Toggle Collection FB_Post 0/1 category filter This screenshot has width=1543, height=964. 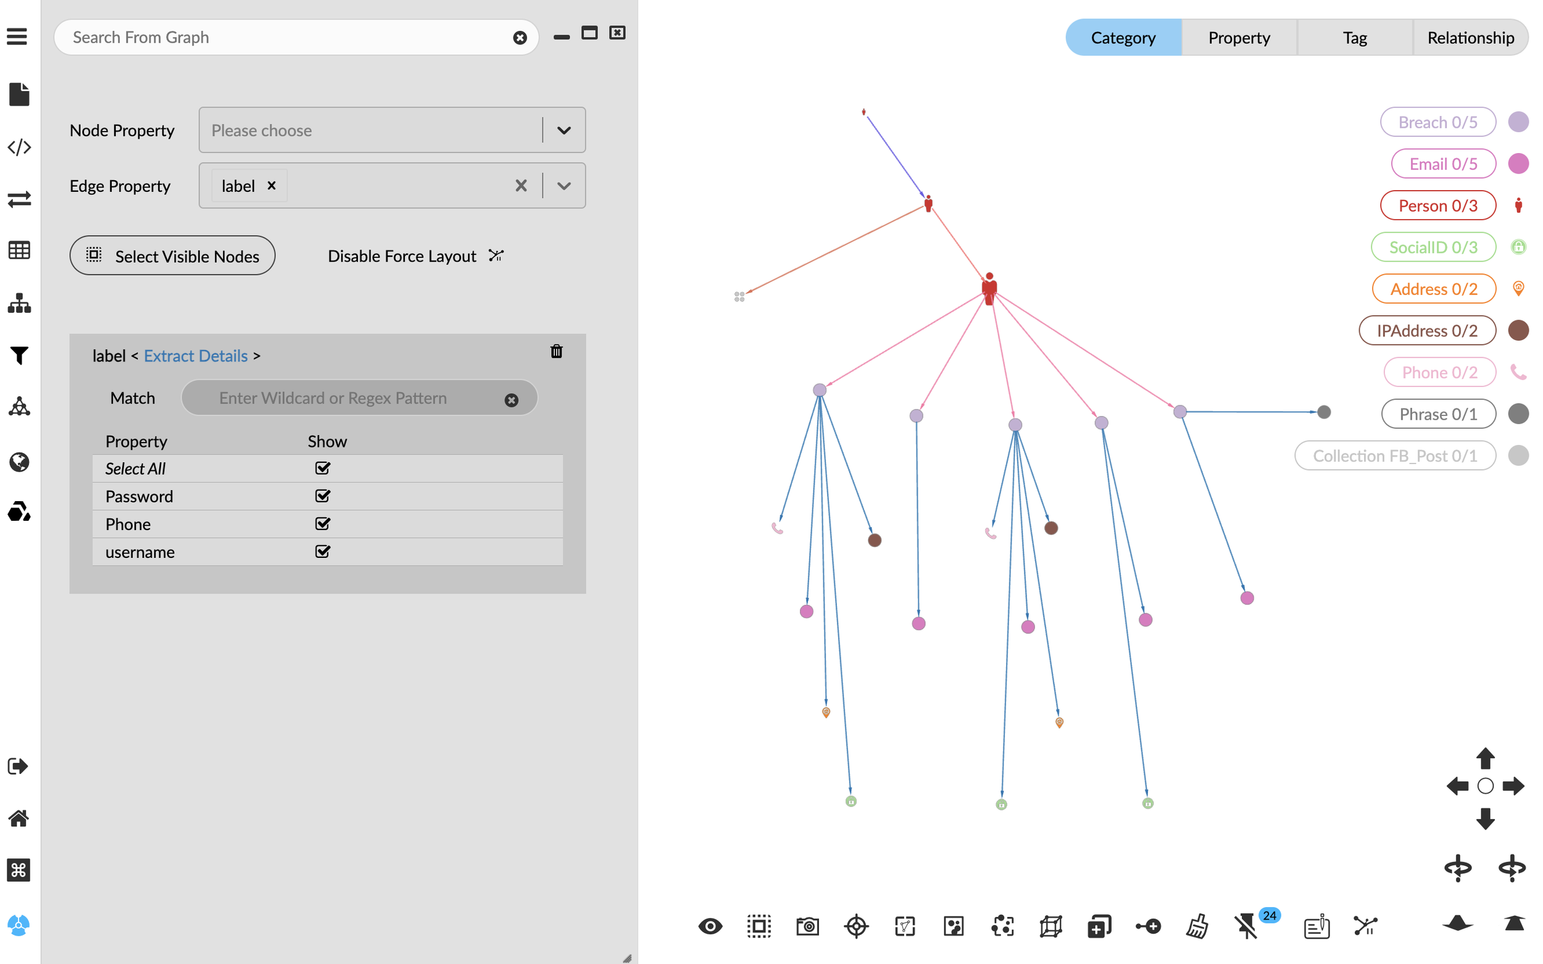[1395, 456]
